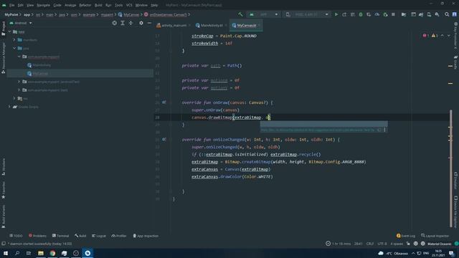459x258 pixels.
Task: Click the Search Everywhere magnifier icon
Action: [447, 14]
